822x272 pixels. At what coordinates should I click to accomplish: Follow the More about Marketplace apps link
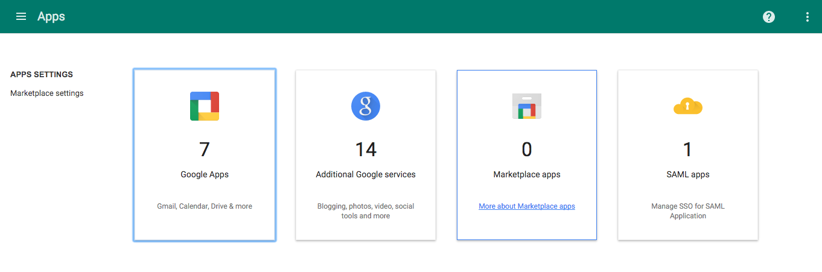pyautogui.click(x=527, y=206)
